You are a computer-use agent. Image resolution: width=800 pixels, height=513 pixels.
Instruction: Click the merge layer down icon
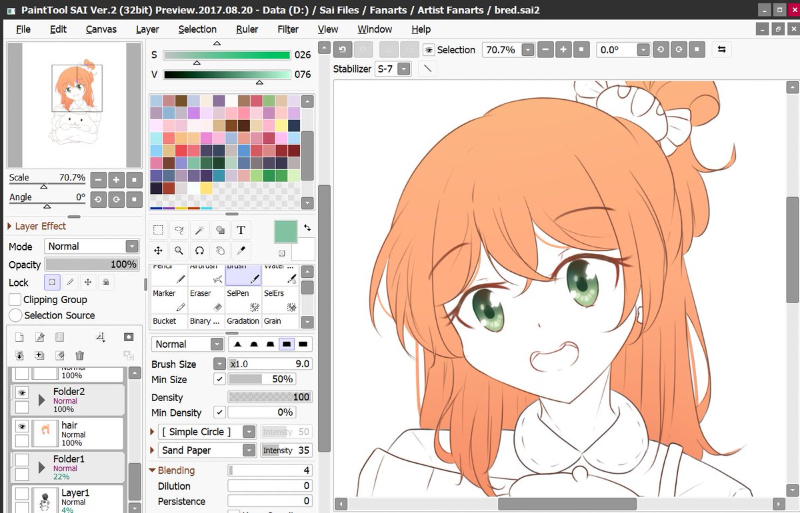point(19,356)
